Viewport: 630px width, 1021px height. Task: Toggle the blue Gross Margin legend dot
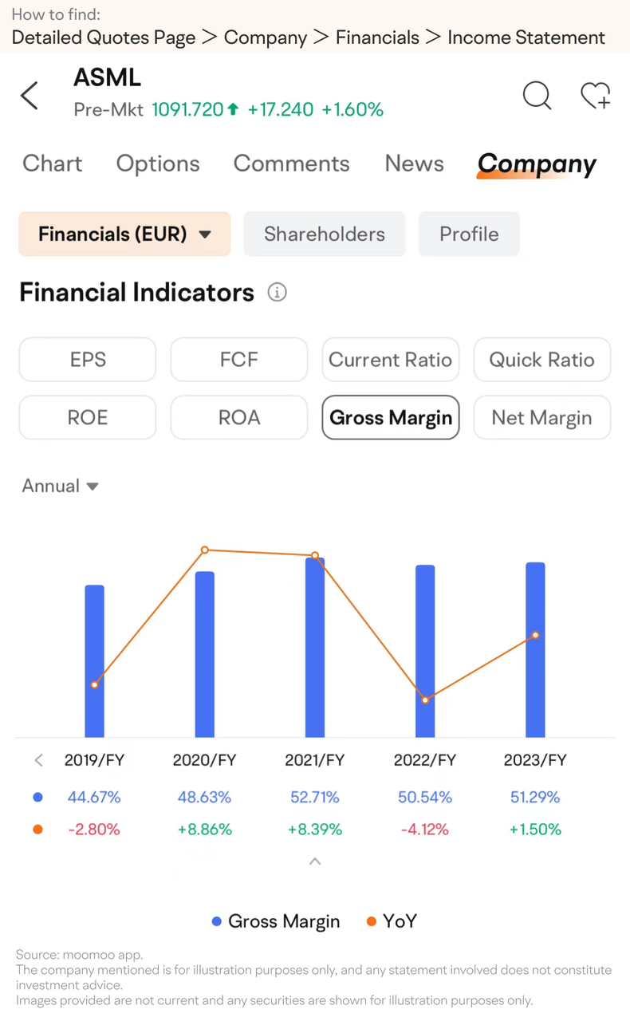[216, 921]
